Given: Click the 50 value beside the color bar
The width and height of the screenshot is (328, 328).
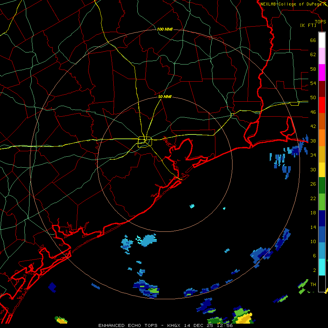Looking at the screenshot, I should (x=313, y=98).
